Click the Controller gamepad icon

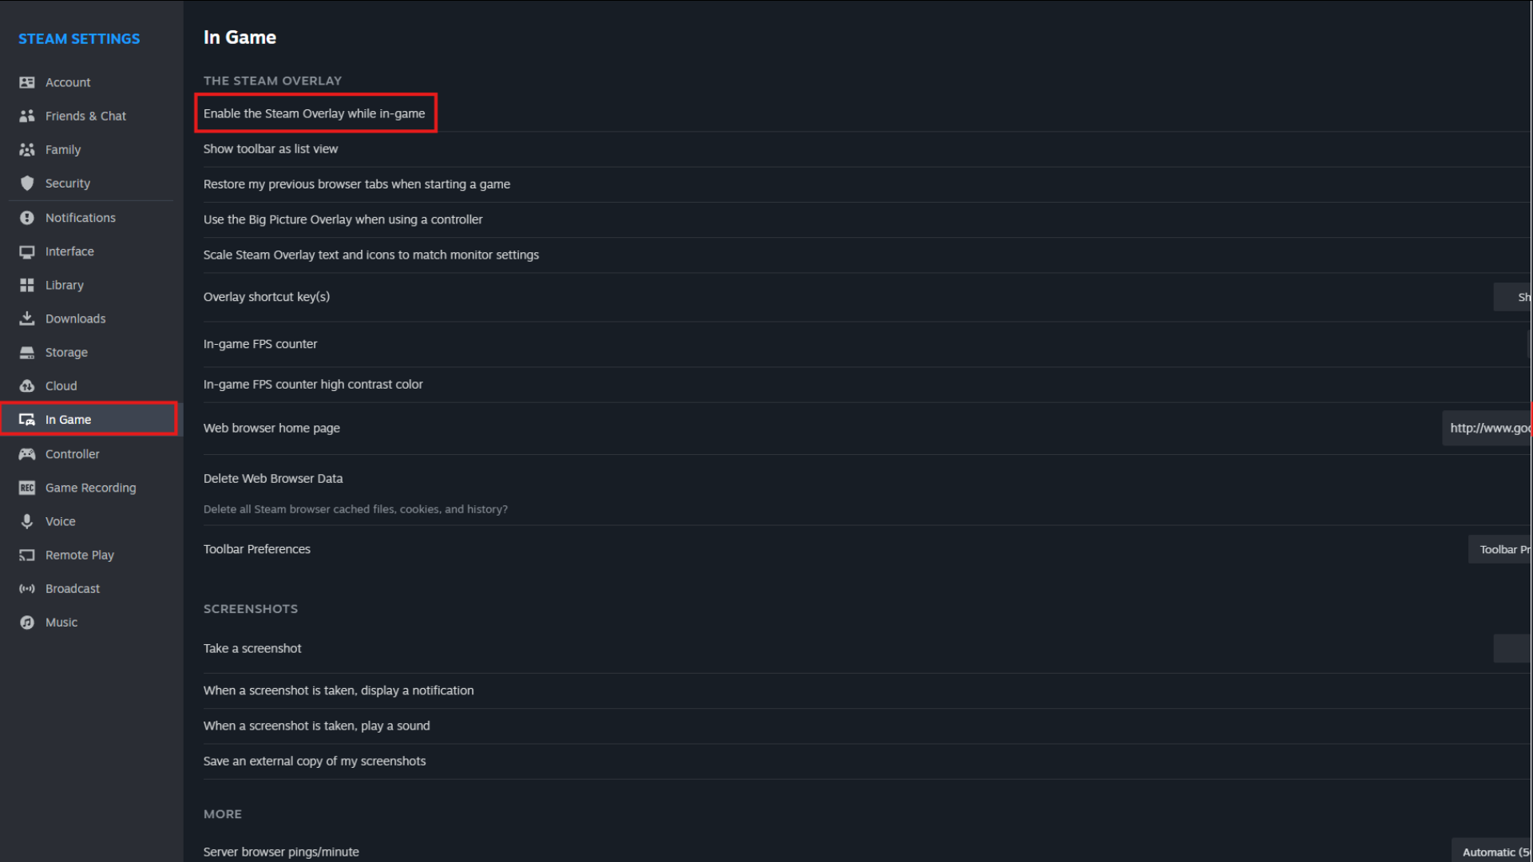point(27,454)
